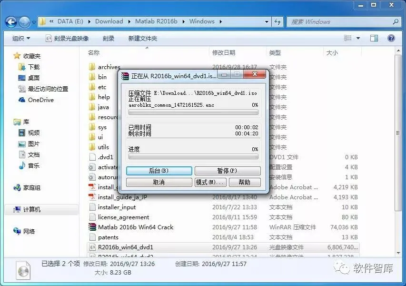Screen dimensions: 406x286
Task: Click DATA (E:) segment in address bar
Action: click(70, 21)
